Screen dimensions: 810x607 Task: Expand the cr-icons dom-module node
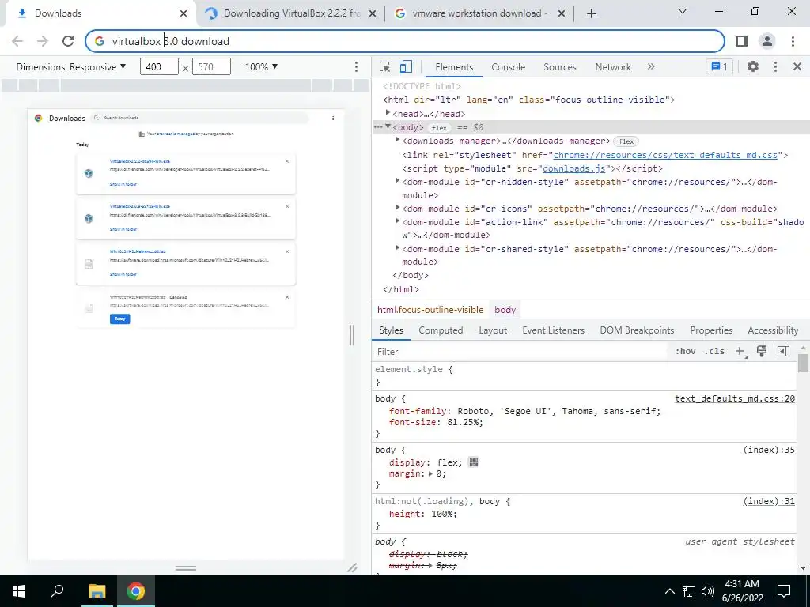(397, 208)
